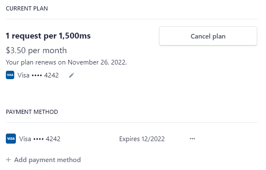Click the Cancel plan button

point(208,36)
